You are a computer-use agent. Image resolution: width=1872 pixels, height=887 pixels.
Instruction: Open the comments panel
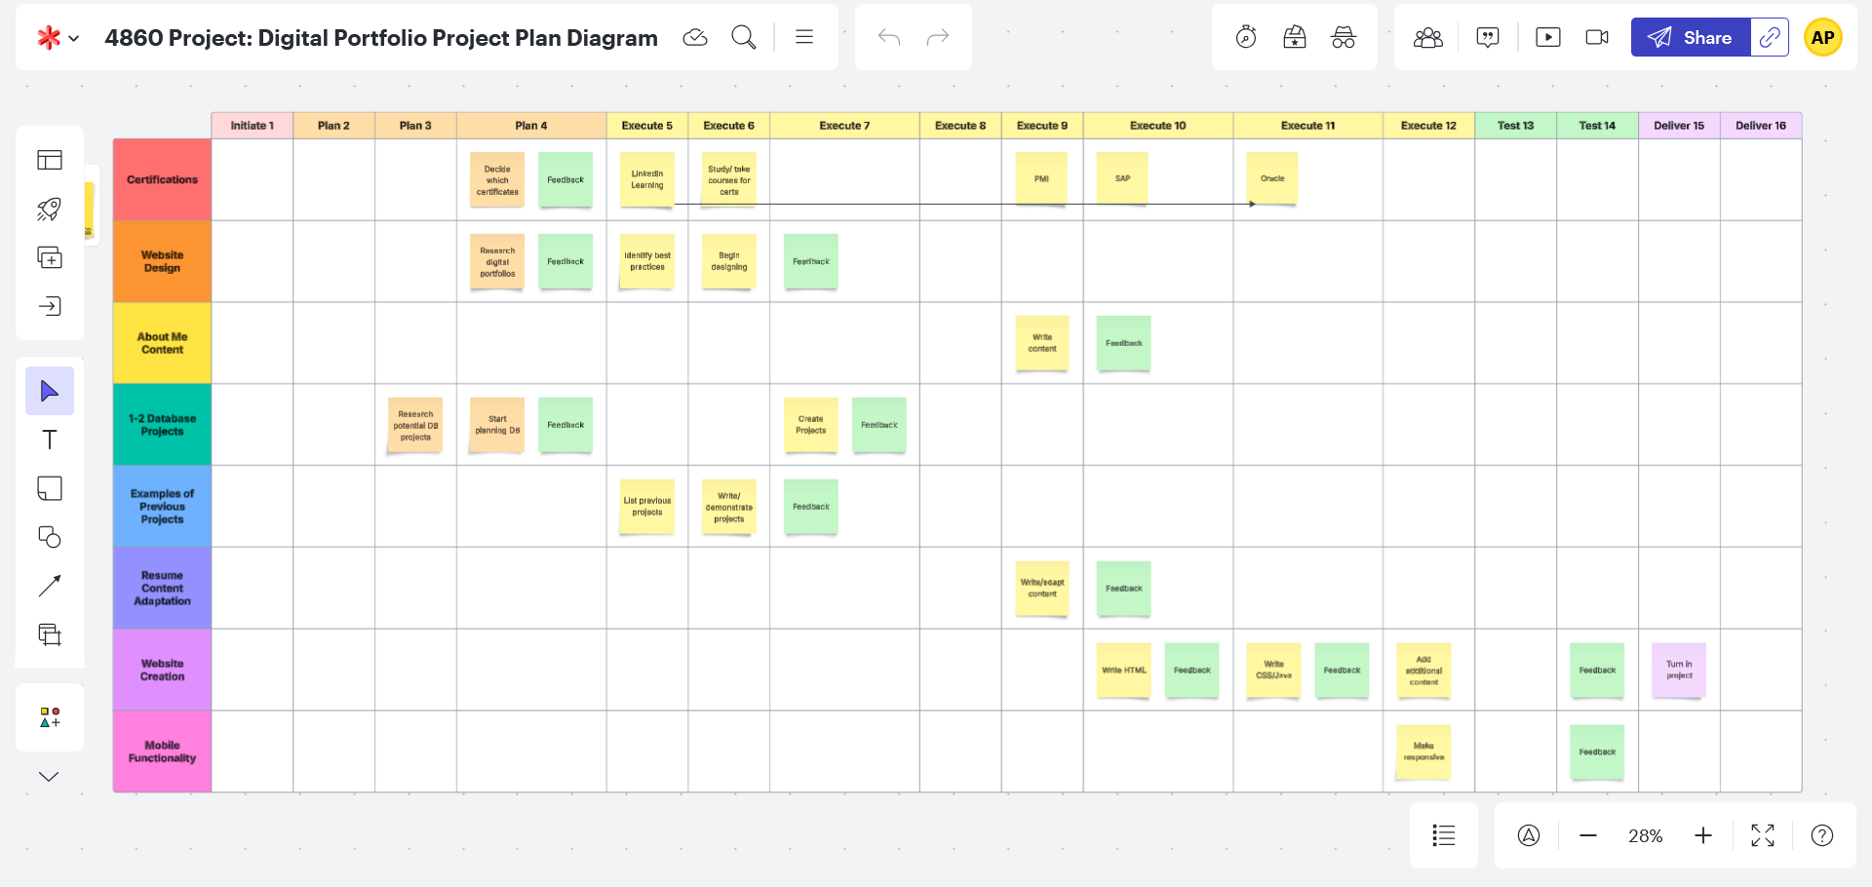(x=1488, y=38)
